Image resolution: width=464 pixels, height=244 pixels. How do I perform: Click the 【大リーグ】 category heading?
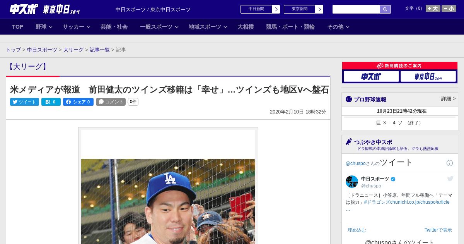28,67
